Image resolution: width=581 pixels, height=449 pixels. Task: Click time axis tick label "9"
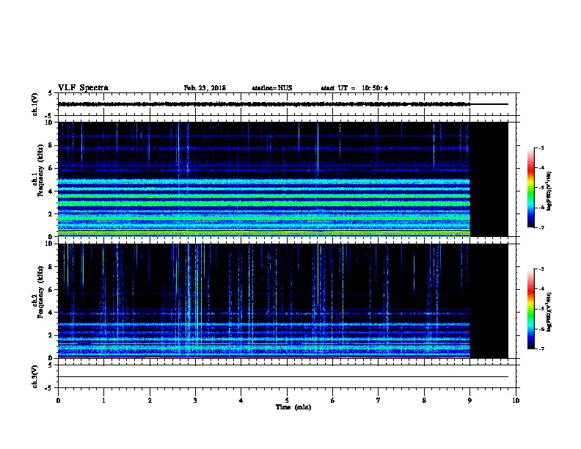point(469,401)
